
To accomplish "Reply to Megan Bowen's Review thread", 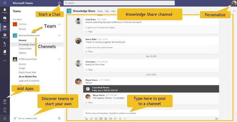I will tap(89, 103).
